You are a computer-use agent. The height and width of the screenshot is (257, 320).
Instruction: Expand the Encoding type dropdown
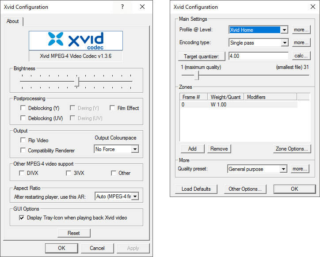[284, 43]
